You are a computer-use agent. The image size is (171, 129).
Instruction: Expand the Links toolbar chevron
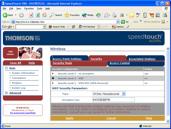pos(140,21)
